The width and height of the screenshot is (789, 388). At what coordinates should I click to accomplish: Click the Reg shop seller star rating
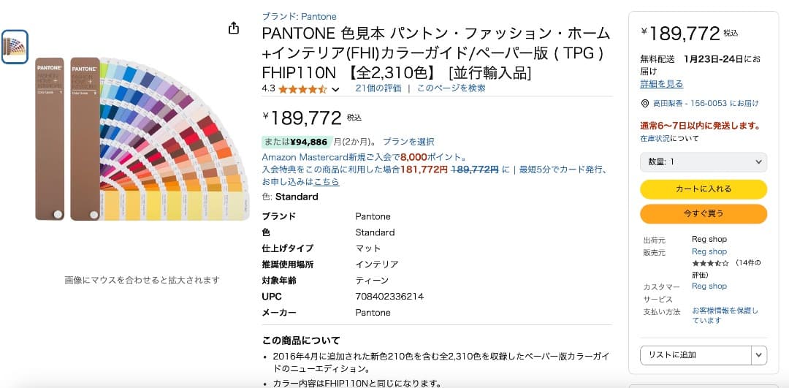pos(710,263)
